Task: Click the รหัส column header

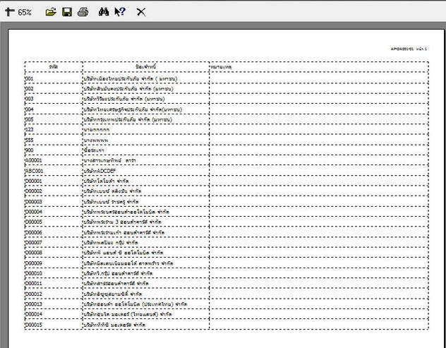Action: [x=54, y=67]
